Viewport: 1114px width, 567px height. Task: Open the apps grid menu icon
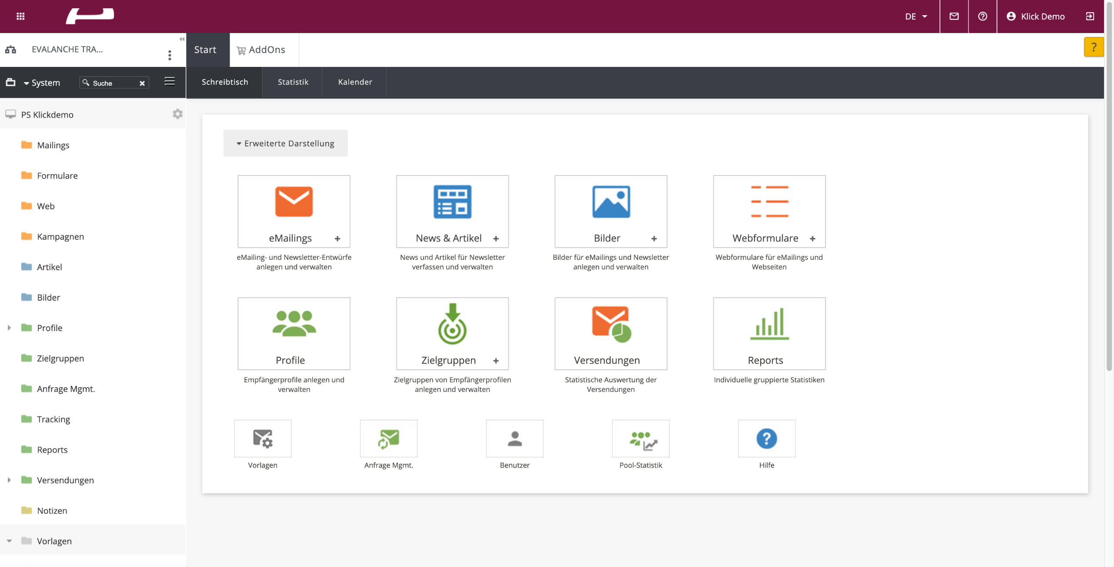(20, 17)
